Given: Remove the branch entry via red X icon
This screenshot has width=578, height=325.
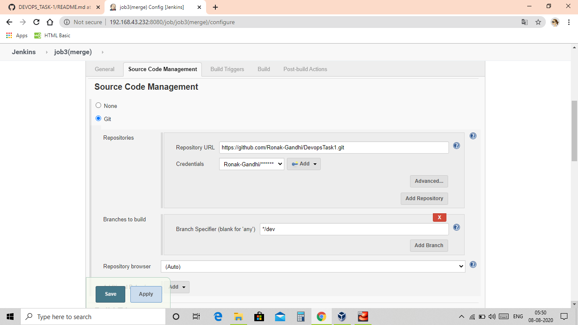Looking at the screenshot, I should coord(439,217).
